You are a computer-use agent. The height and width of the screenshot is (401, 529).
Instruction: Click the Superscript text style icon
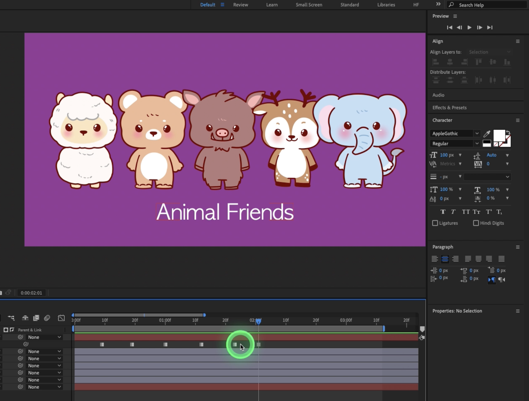[489, 212]
